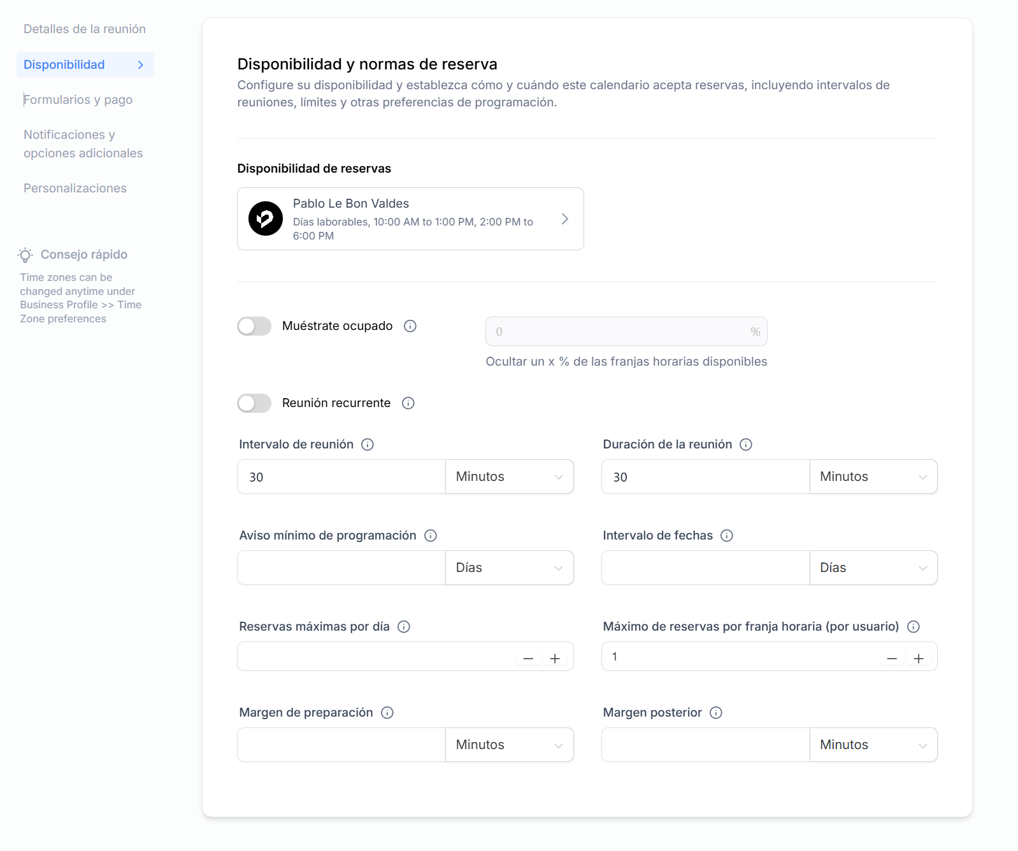This screenshot has width=1018, height=851.
Task: Open Intervalo de reunión units dropdown
Action: 509,477
